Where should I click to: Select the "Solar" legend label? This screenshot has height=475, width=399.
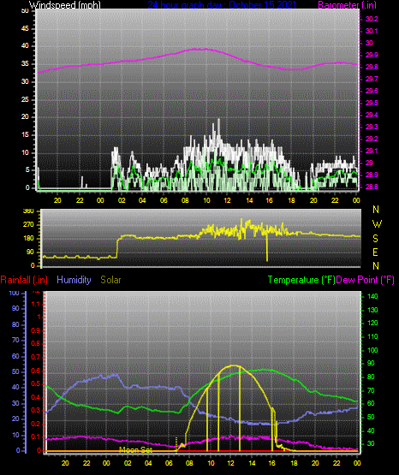pyautogui.click(x=110, y=280)
